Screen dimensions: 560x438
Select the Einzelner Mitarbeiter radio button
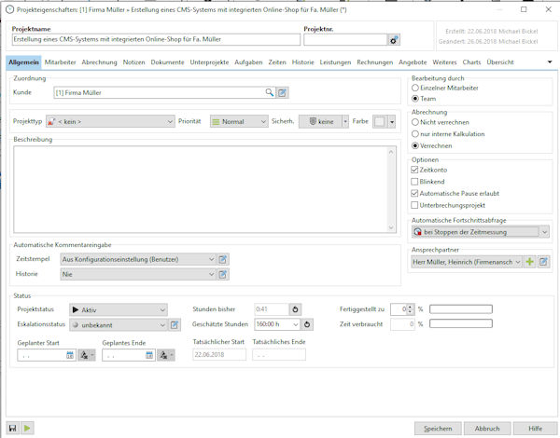click(x=415, y=87)
